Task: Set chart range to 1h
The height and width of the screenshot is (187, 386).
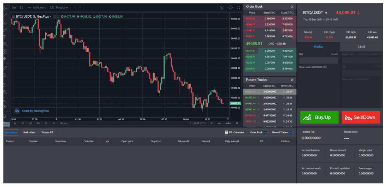Action: click(x=54, y=123)
